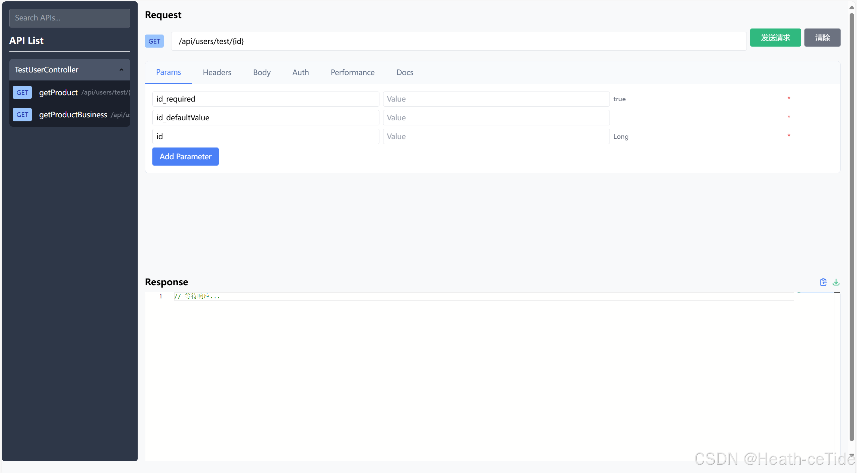Click the copy response clipboard icon
857x473 pixels.
pyautogui.click(x=823, y=282)
